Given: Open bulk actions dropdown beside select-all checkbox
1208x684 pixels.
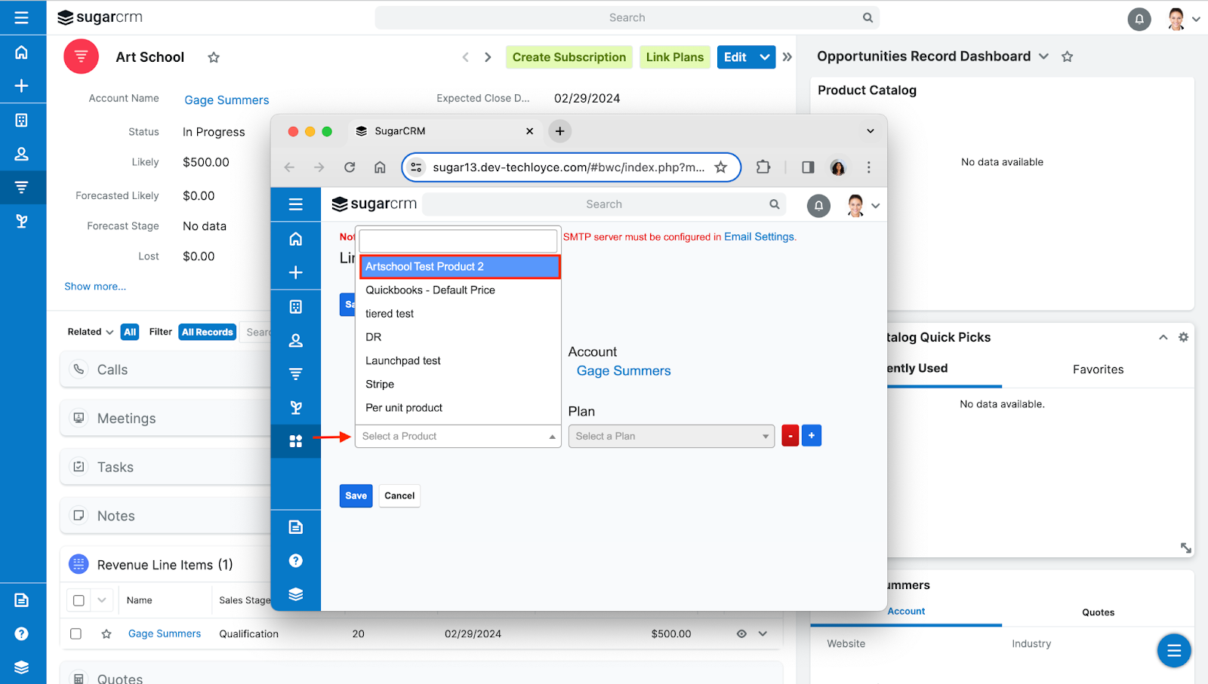Looking at the screenshot, I should [102, 600].
